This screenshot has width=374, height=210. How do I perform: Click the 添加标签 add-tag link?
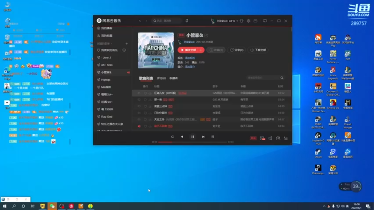coord(190,58)
